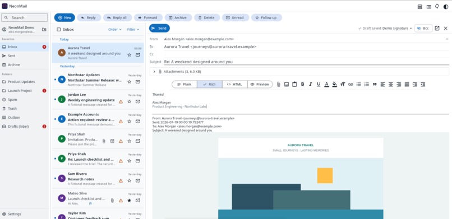The width and height of the screenshot is (452, 219).
Task: Open the Spam folder
Action: coord(25,100)
